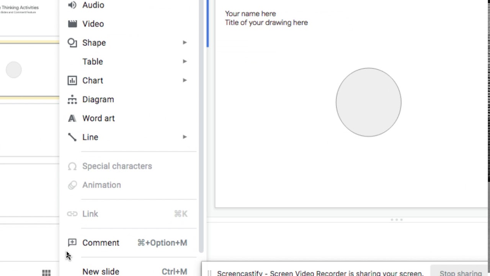
Task: Click the Special characters omega icon
Action: pyautogui.click(x=72, y=166)
